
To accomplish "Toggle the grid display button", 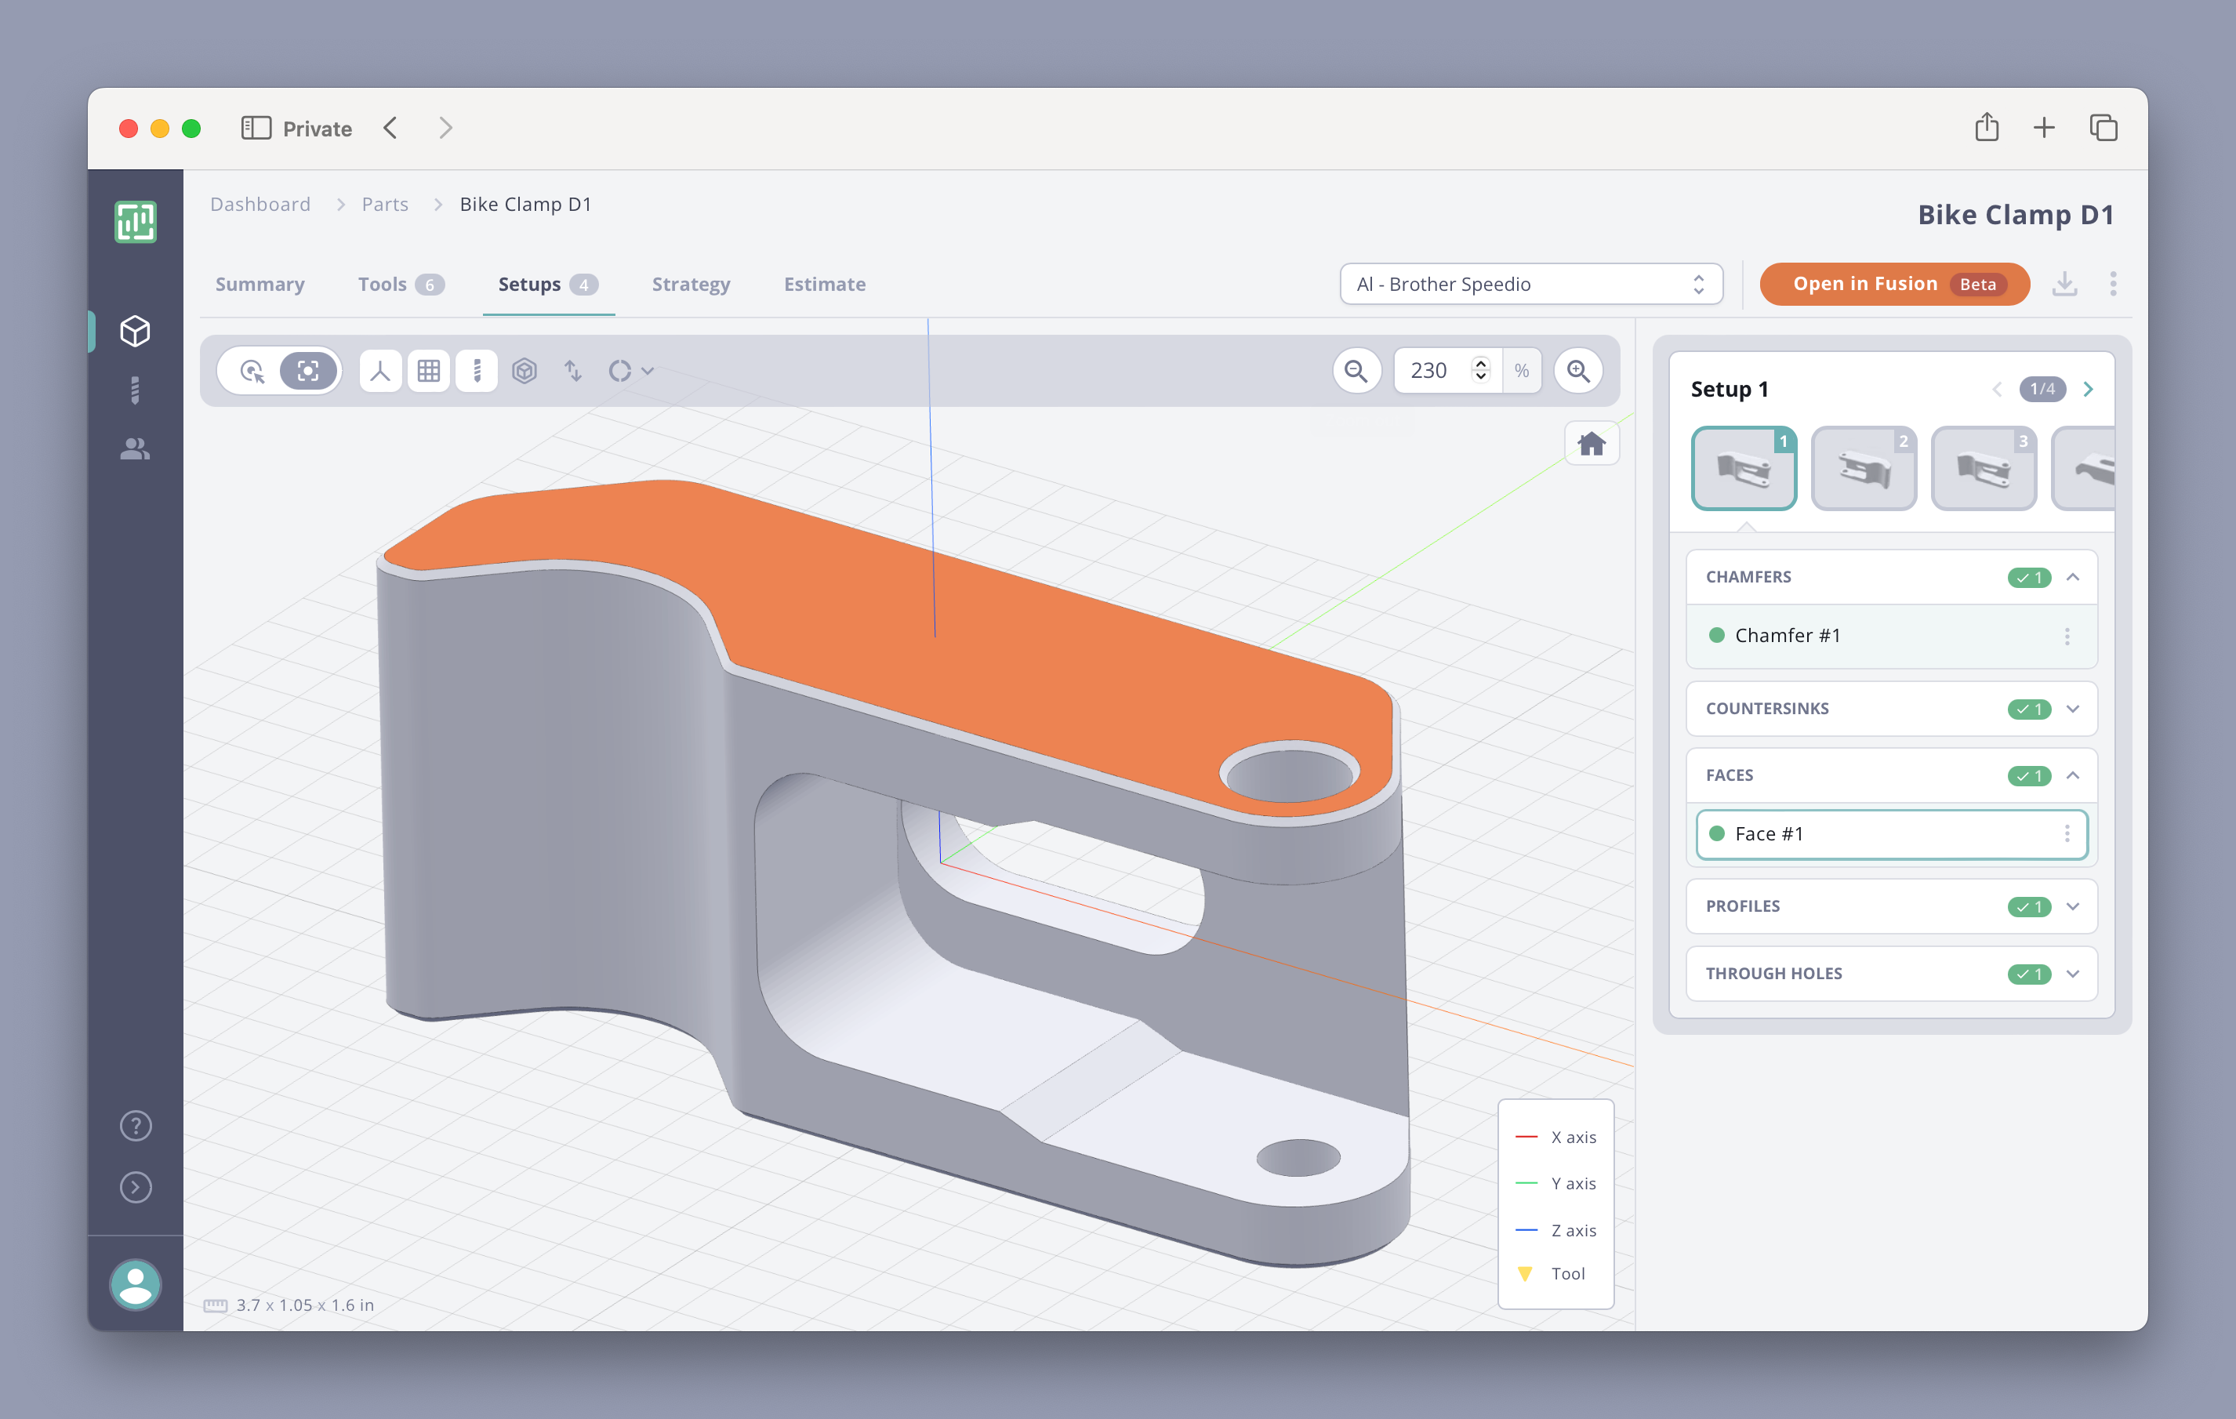I will [428, 372].
